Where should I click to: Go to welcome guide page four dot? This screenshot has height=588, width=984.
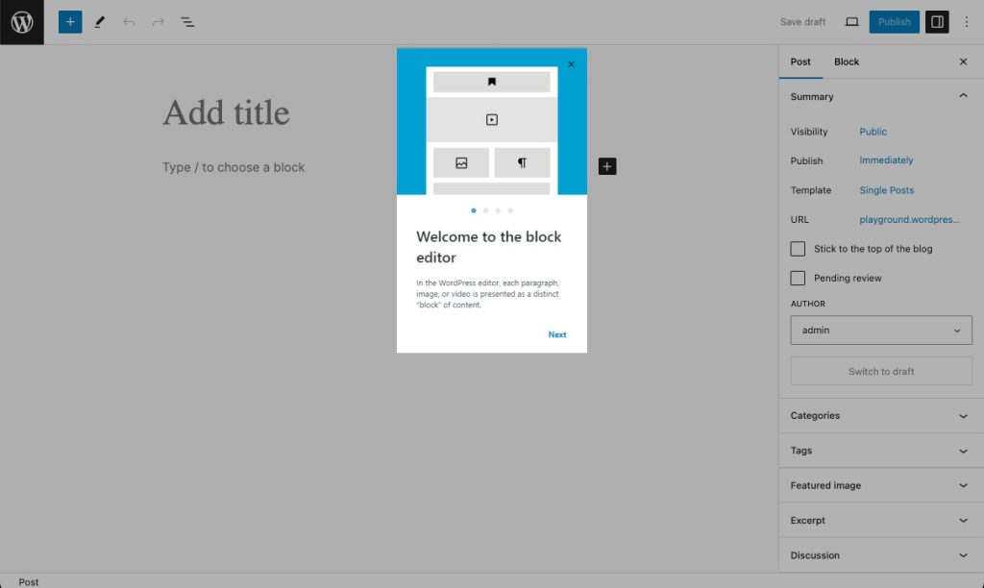click(x=510, y=210)
